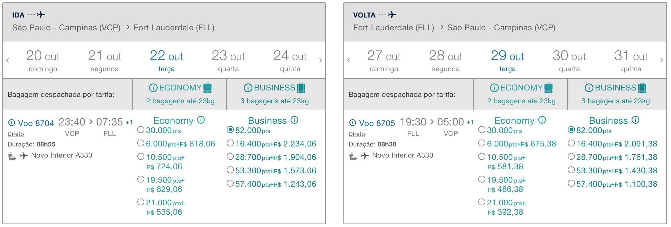The width and height of the screenshot is (671, 227).
Task: Switch outbound date to 23 out quarta
Action: point(228,60)
